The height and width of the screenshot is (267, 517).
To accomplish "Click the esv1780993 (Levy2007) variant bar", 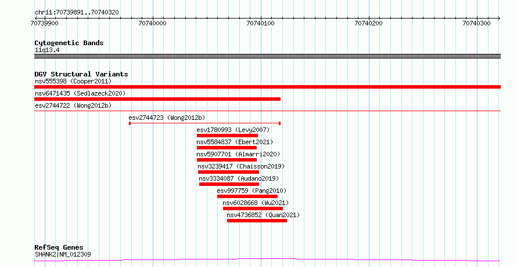I will [227, 136].
